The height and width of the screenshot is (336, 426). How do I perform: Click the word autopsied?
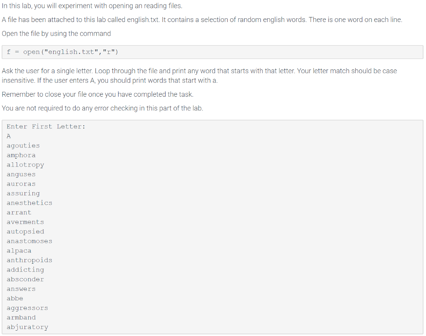click(x=25, y=232)
